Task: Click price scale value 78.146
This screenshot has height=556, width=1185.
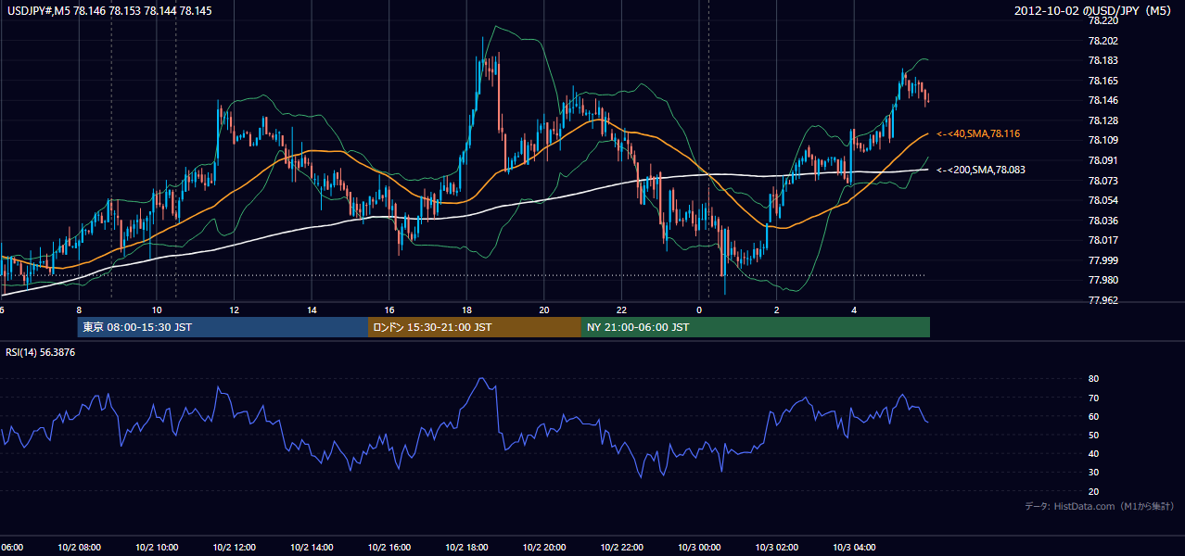Action: [x=1102, y=100]
